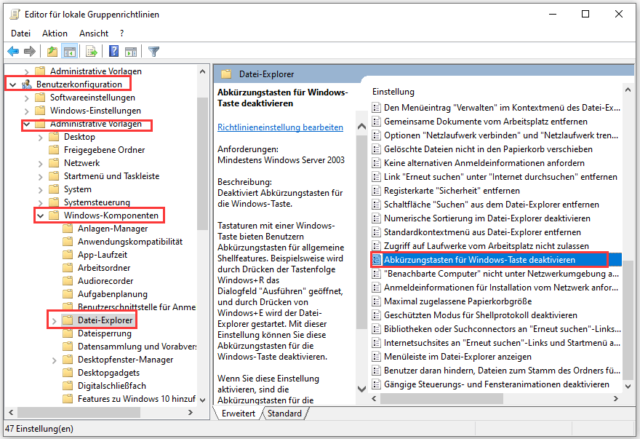Collapse Administrative Vorlagen under Benutzerkonfiguration
Image resolution: width=640 pixels, height=439 pixels.
pos(26,124)
